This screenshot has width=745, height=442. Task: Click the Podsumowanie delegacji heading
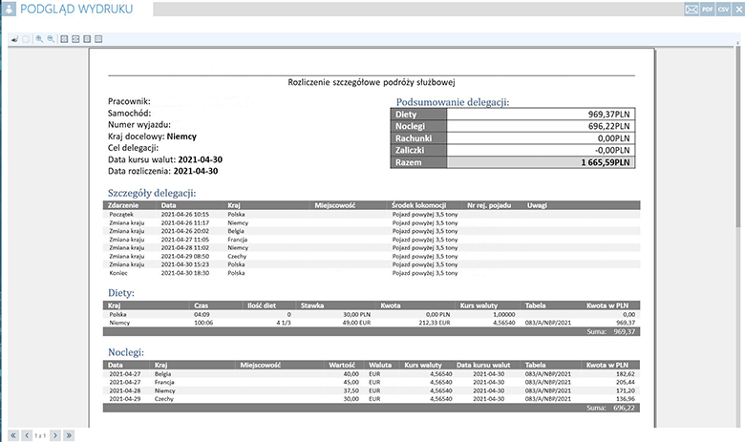pyautogui.click(x=452, y=102)
